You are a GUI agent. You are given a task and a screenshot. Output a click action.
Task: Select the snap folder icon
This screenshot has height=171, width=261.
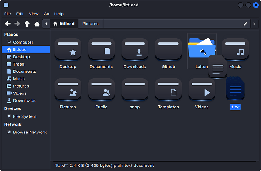pos(135,90)
